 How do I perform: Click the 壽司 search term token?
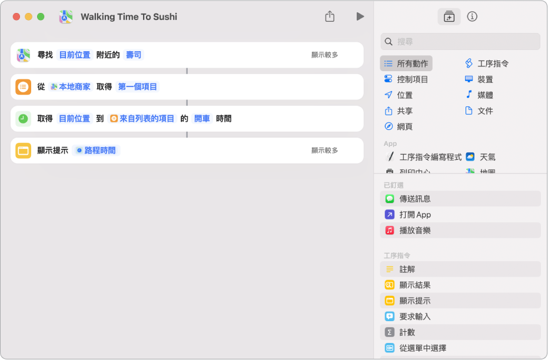pyautogui.click(x=134, y=55)
